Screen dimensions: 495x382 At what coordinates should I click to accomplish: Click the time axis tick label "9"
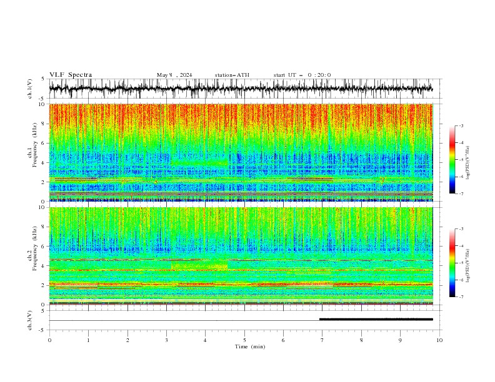pos(400,340)
